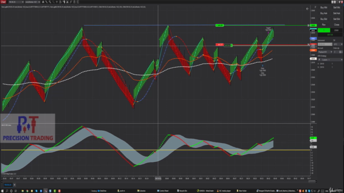Toggle the Chart Trader toolbar icon
Image resolution: width=344 pixels, height=193 pixels.
pos(64,2)
